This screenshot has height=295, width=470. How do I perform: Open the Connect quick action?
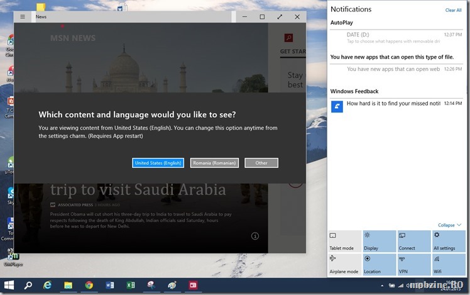414,242
